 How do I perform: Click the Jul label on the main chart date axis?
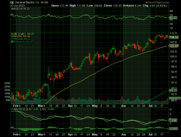click(x=150, y=106)
